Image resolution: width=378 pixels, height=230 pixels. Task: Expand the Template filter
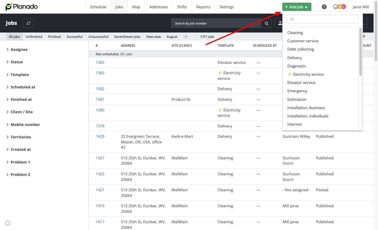pos(17,74)
